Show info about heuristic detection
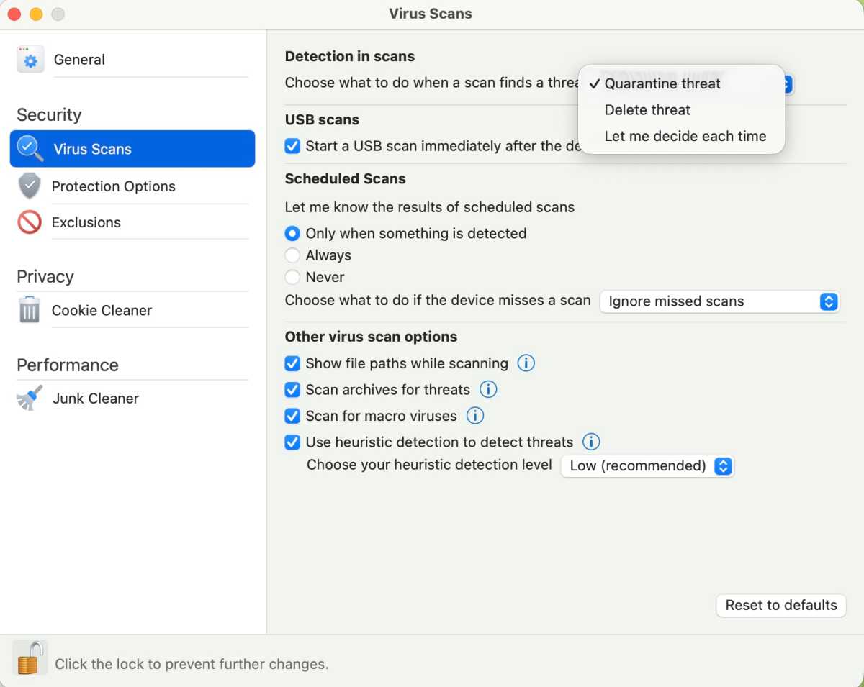 pos(591,442)
